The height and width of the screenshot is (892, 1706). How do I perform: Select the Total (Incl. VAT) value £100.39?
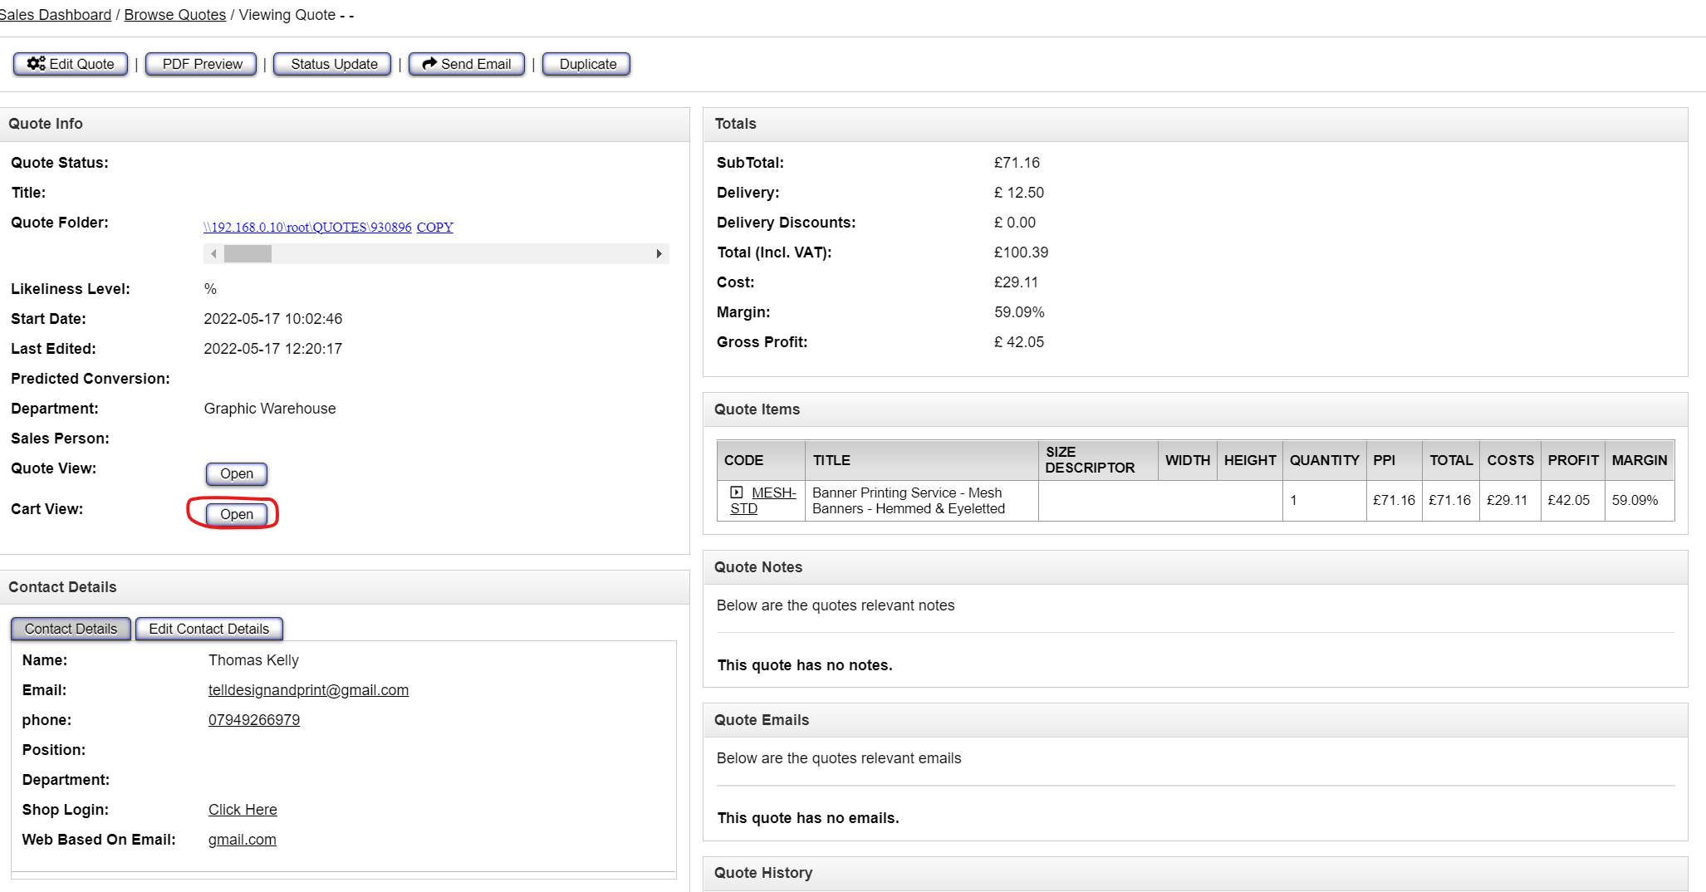click(1022, 252)
